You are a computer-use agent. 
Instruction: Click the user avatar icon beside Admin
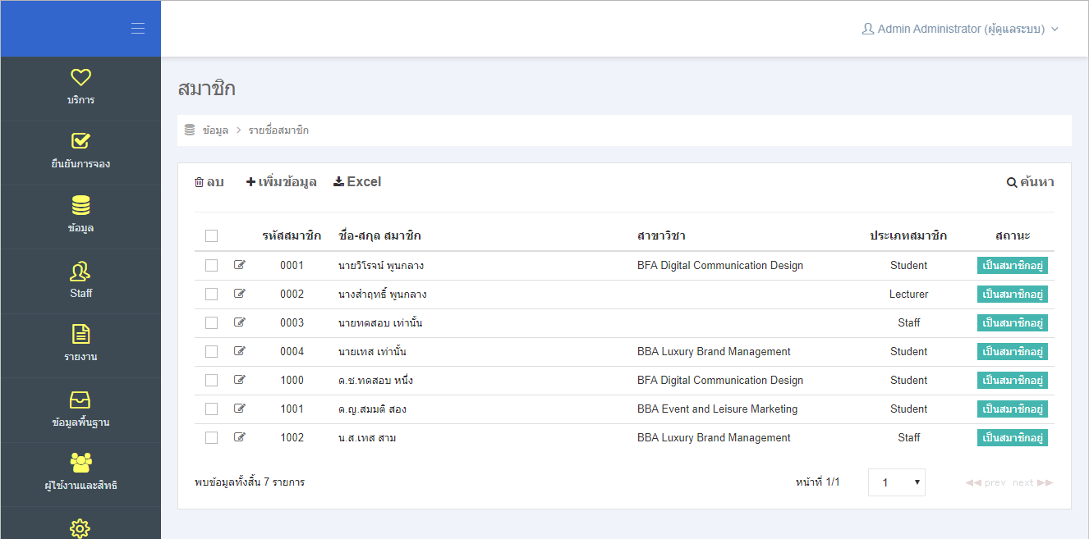[x=867, y=29]
